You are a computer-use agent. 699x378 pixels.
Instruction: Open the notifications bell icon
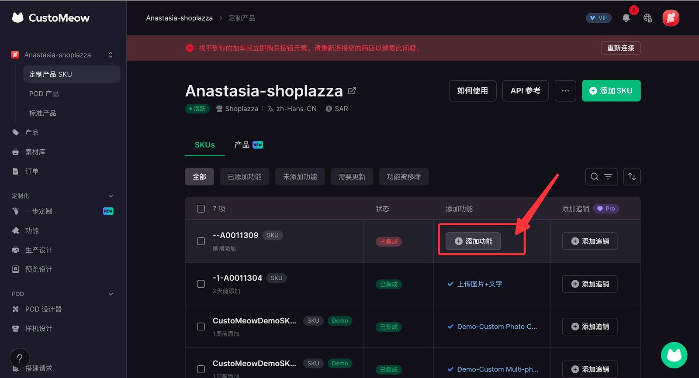626,18
